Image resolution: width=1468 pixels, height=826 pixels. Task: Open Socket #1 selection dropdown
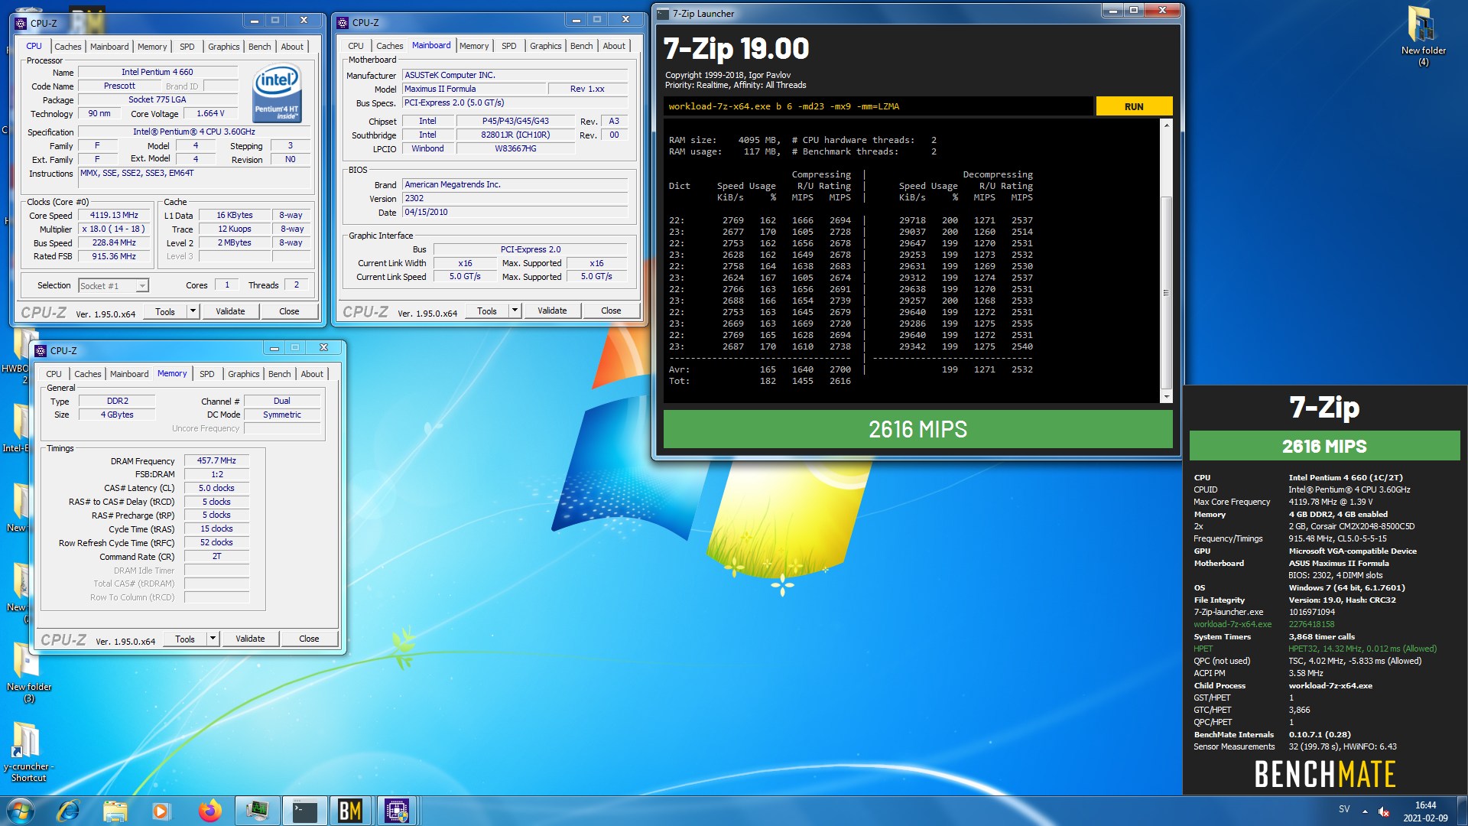pos(141,286)
